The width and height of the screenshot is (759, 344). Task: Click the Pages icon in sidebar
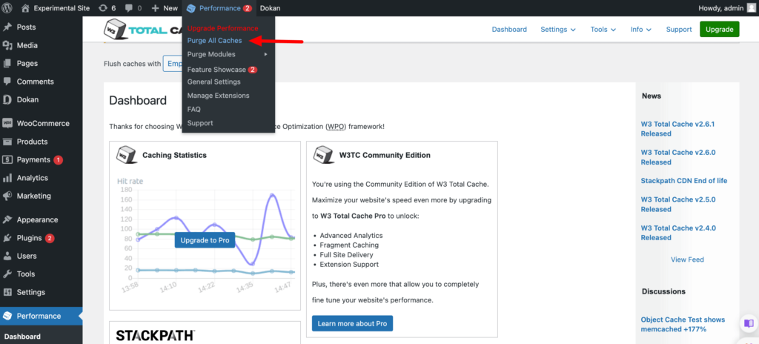coord(7,64)
